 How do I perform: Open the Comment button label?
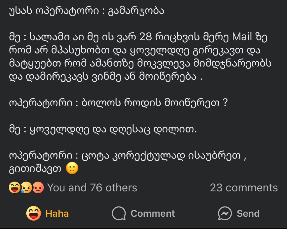153,214
